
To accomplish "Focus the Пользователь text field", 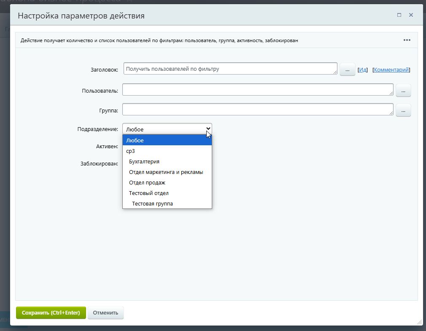I will [257, 90].
